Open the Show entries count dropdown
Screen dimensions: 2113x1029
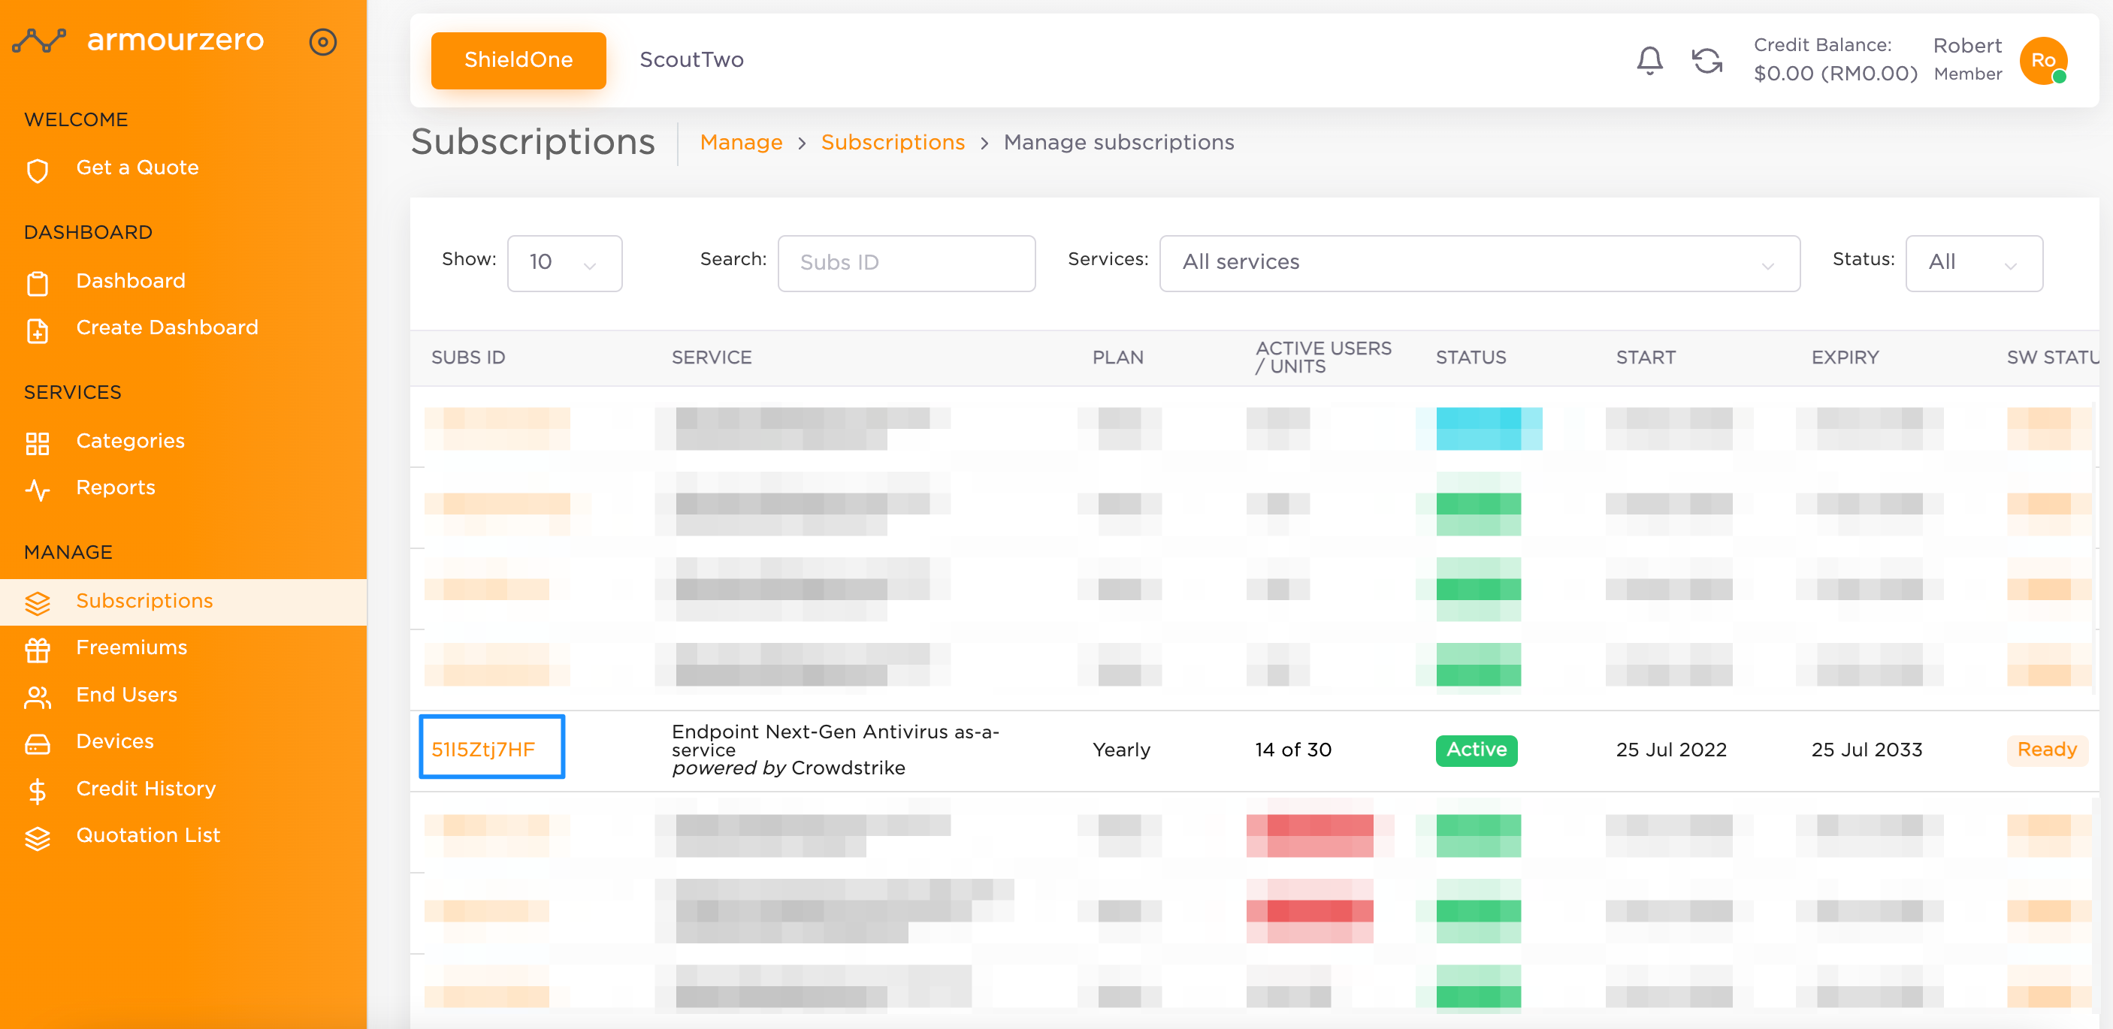click(x=564, y=262)
